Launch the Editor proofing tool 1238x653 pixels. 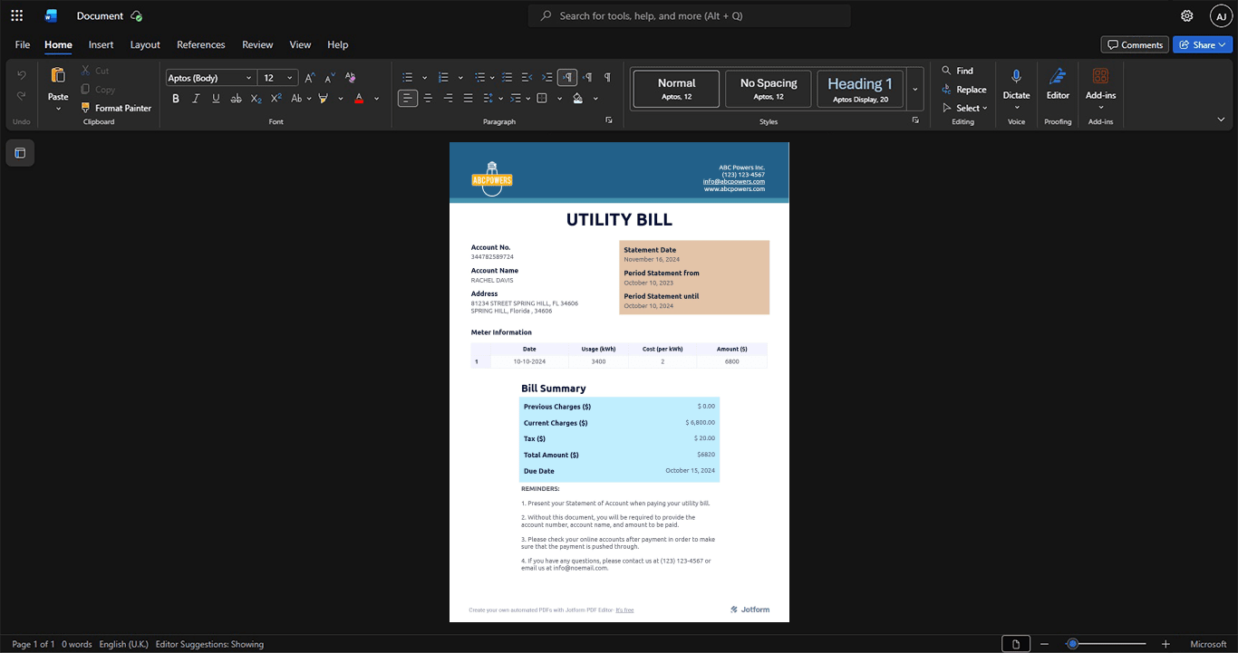click(1058, 87)
